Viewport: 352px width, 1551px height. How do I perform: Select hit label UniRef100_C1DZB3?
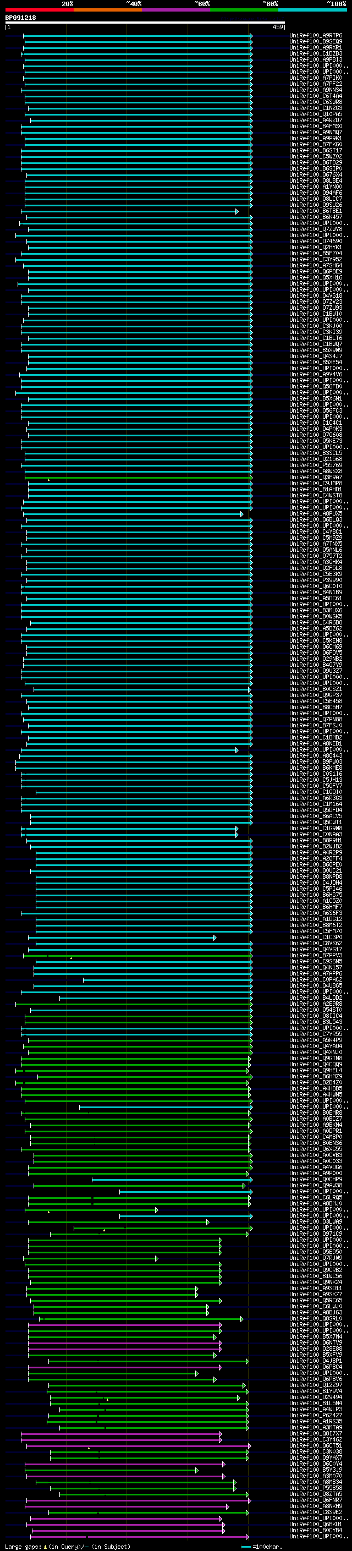[x=316, y=53]
